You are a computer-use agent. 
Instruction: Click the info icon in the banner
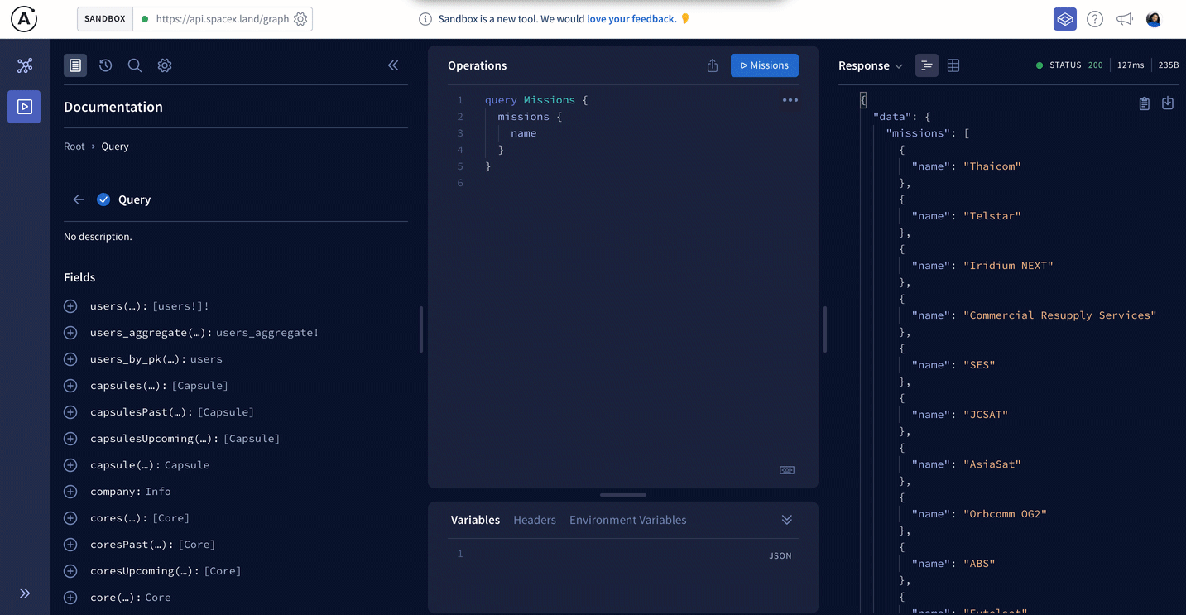click(x=425, y=19)
